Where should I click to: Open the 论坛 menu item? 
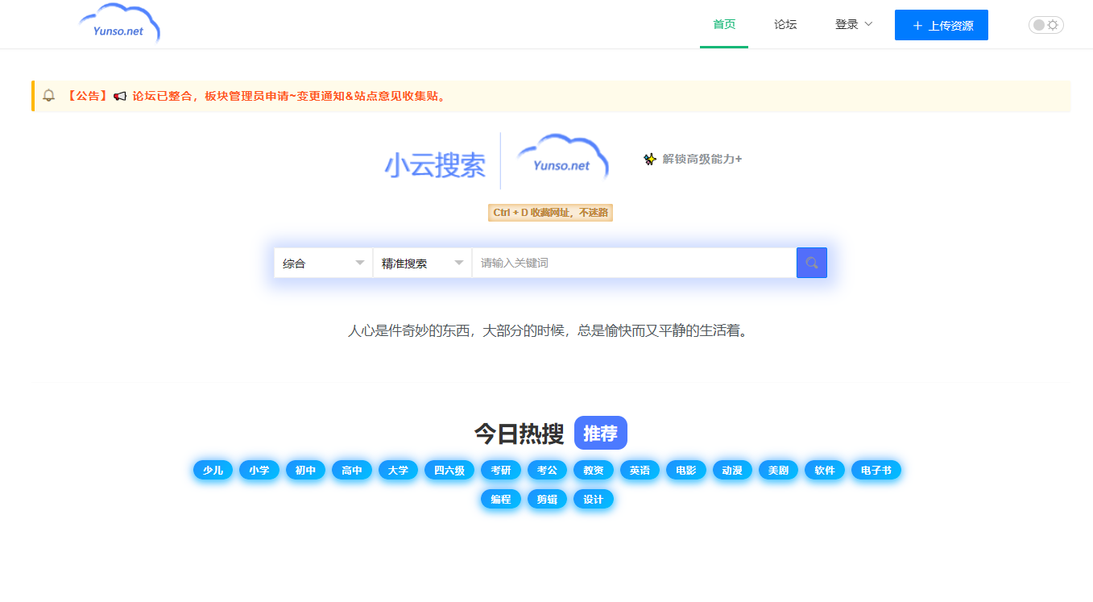point(785,24)
